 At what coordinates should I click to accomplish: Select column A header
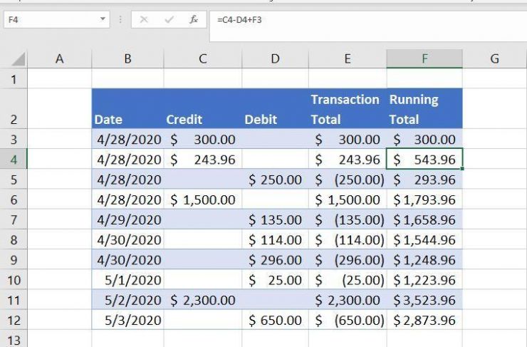pyautogui.click(x=59, y=59)
